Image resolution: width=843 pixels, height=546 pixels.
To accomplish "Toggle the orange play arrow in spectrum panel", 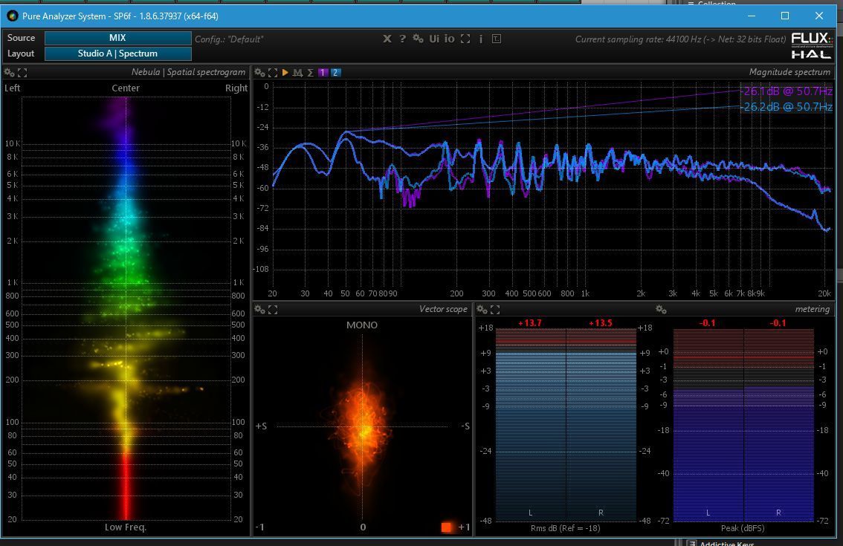I will pos(285,72).
